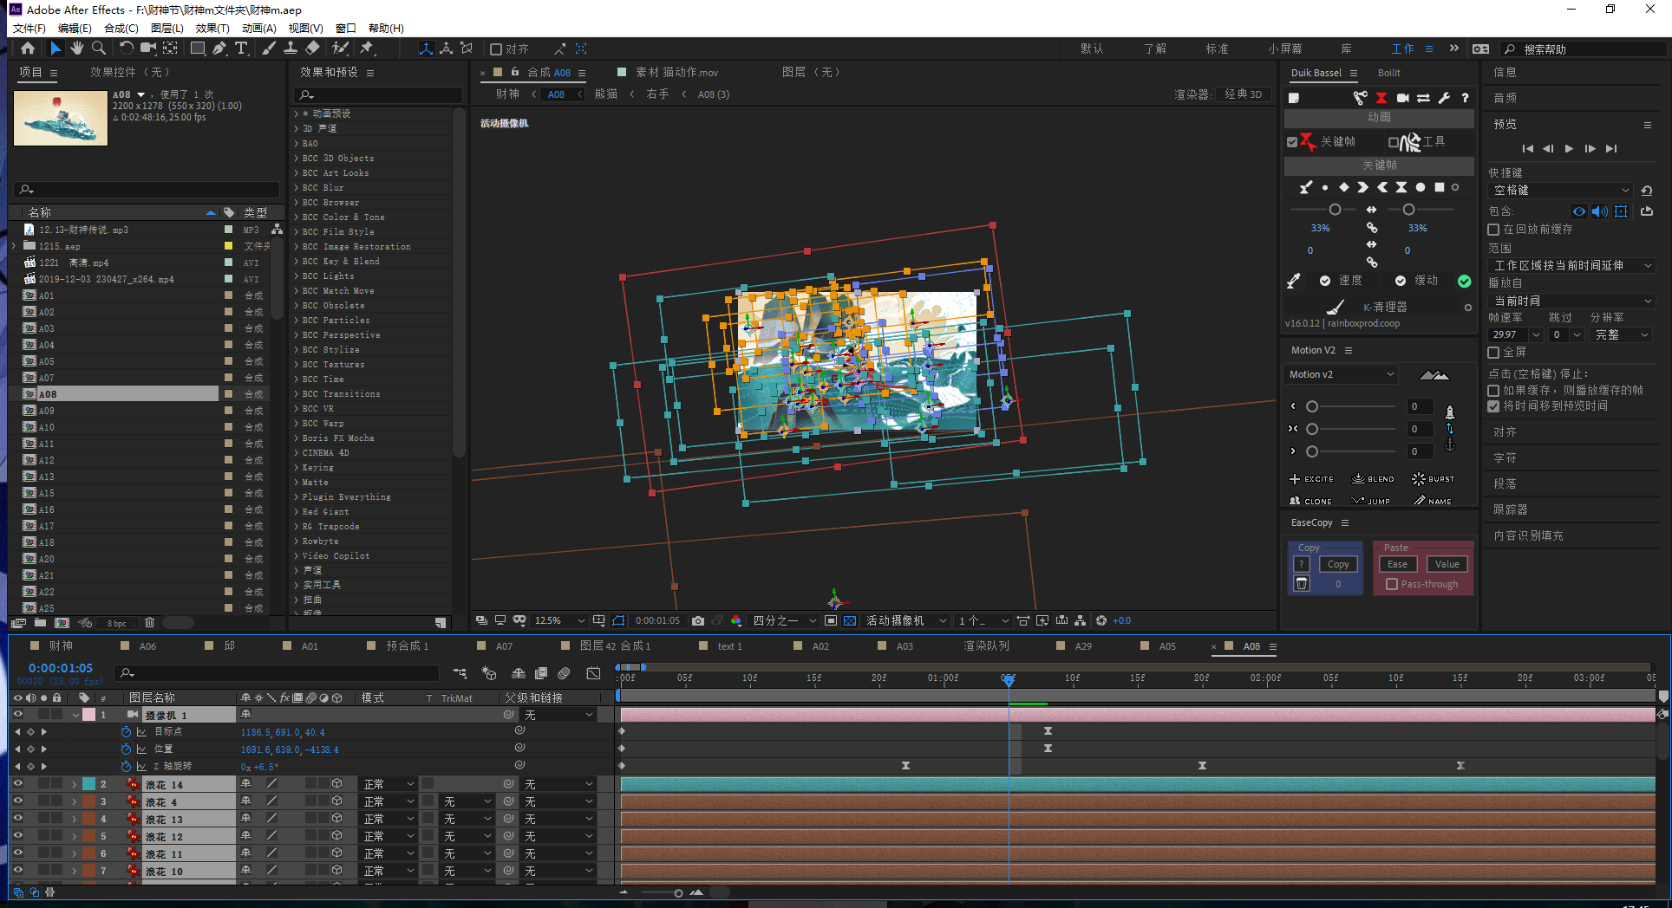Screen dimensions: 1672x908
Task: Toggle the 关键帧 checkbox in Duik
Action: [x=1292, y=141]
